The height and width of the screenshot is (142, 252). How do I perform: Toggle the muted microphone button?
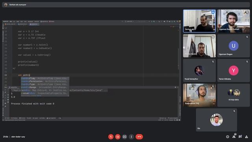[111, 137]
